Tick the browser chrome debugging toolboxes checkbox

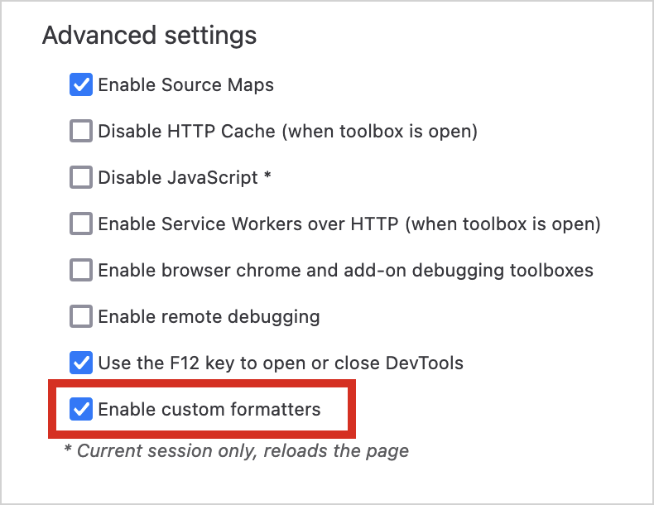[x=81, y=270]
